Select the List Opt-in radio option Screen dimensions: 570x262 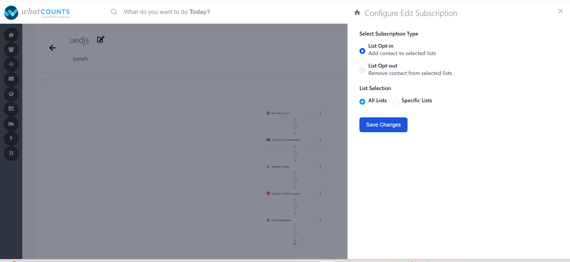[362, 51]
